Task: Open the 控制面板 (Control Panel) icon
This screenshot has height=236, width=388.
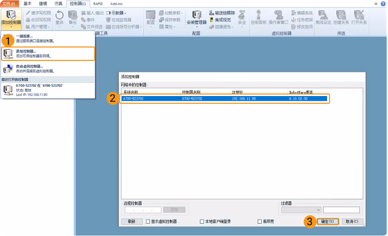Action: [x=258, y=18]
